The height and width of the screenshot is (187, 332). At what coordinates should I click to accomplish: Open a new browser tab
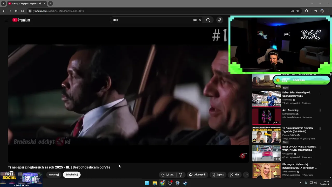click(x=50, y=3)
